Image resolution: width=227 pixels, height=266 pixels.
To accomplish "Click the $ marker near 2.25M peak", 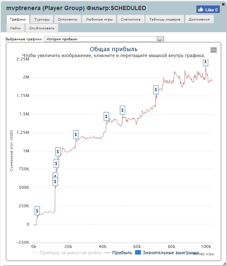I will pyautogui.click(x=206, y=62).
